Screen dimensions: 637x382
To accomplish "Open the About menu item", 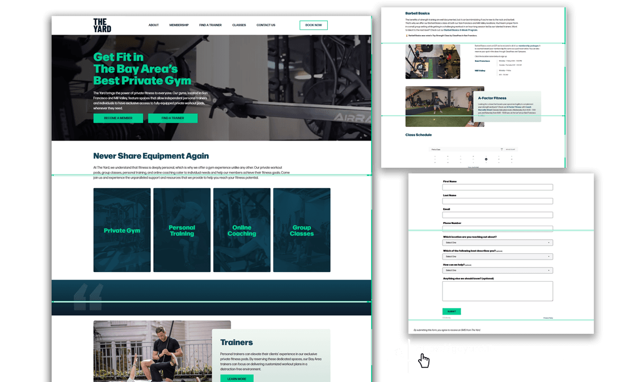I will pos(154,26).
